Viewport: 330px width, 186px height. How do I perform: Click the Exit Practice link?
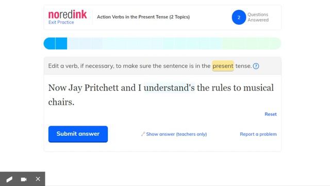pos(61,22)
